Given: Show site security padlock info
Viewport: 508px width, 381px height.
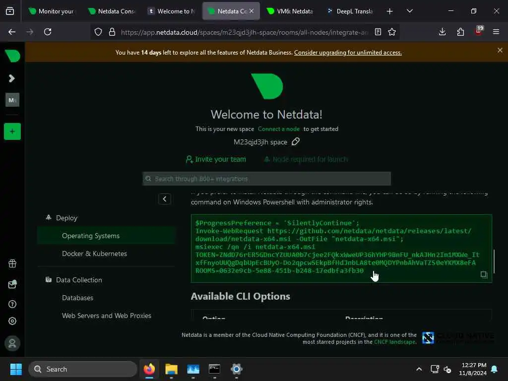Looking at the screenshot, I should 112,32.
